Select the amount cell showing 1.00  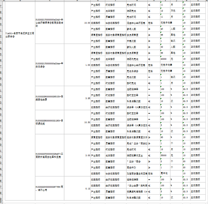click(77, 65)
